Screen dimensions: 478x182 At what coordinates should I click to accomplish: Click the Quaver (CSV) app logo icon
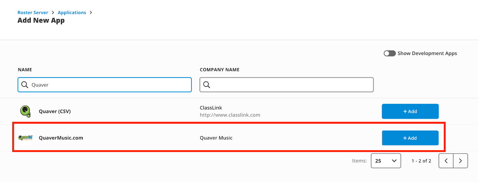pyautogui.click(x=25, y=111)
